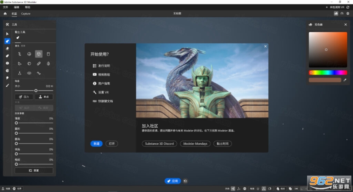Open the layer button in bottom status bar
353x192 pixels.
[281, 189]
